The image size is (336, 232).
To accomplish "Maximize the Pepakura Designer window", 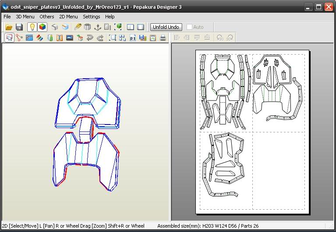I will [x=318, y=7].
